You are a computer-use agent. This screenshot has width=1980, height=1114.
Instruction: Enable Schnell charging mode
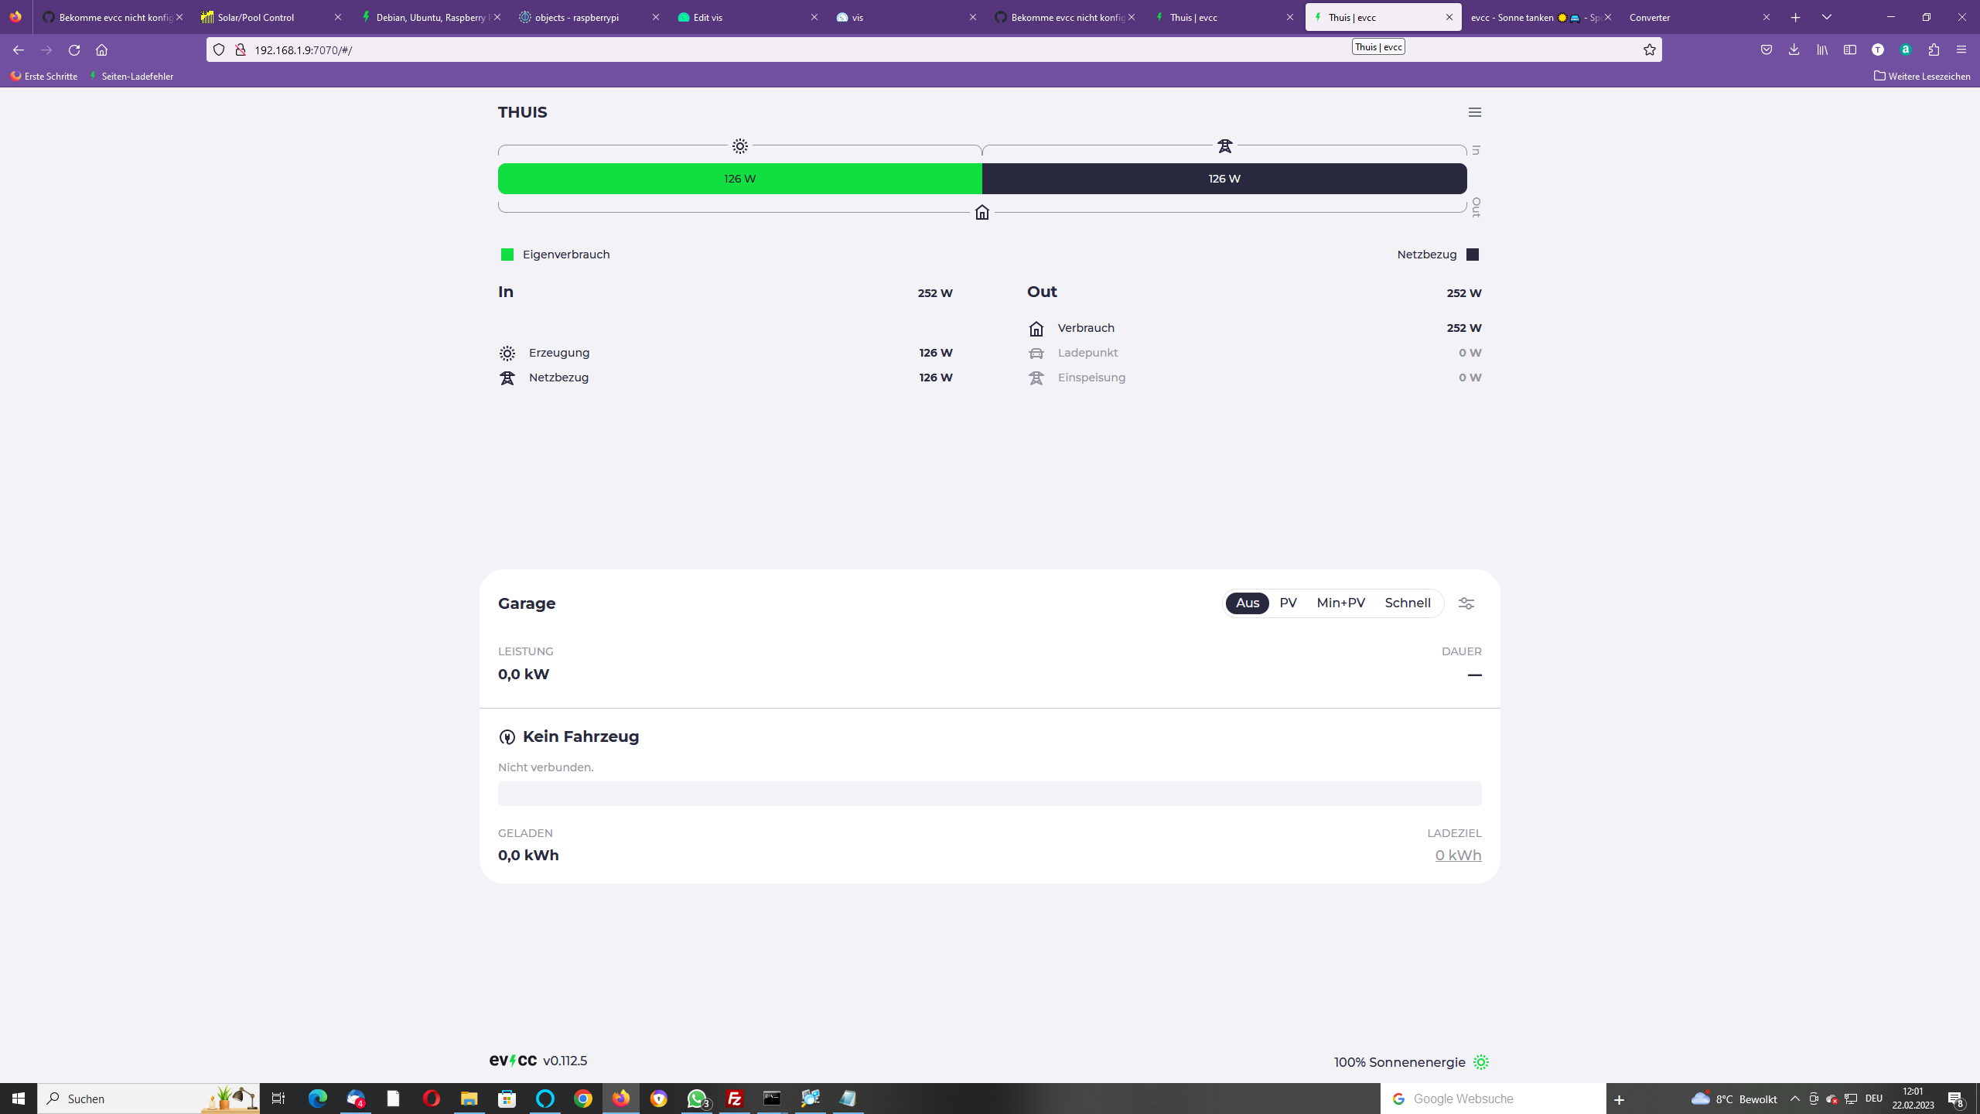[x=1407, y=603]
